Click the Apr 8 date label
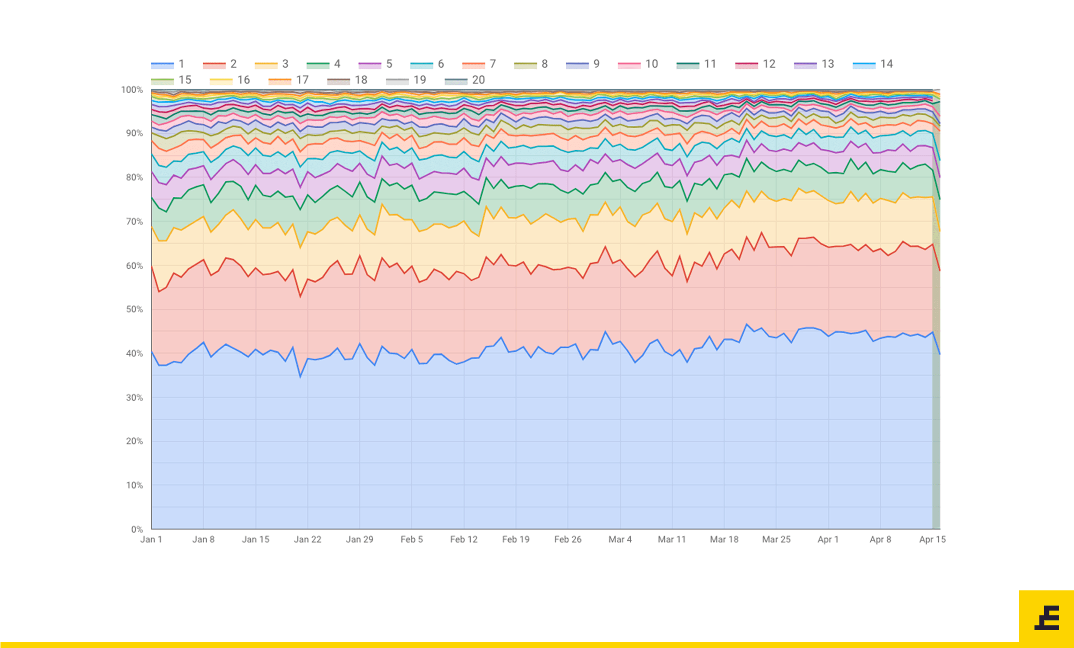 880,540
